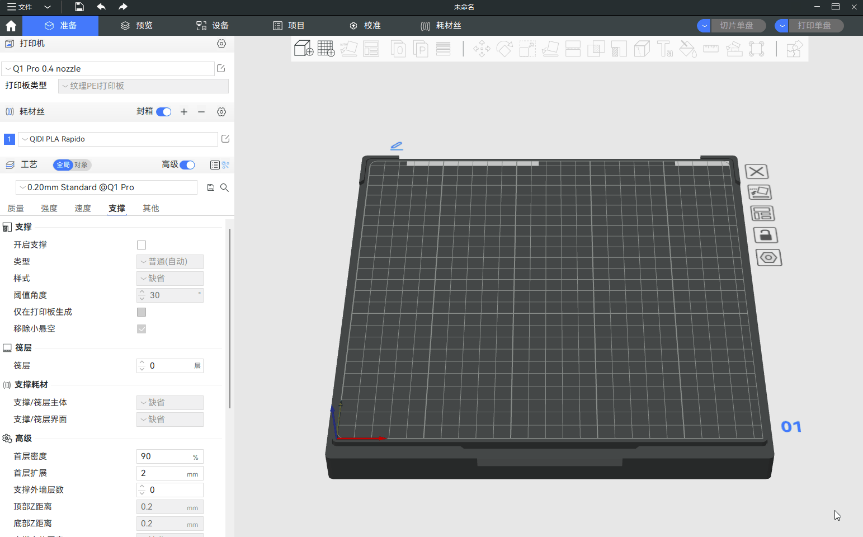Click the add plate grid icon
This screenshot has width=863, height=537.
(326, 49)
